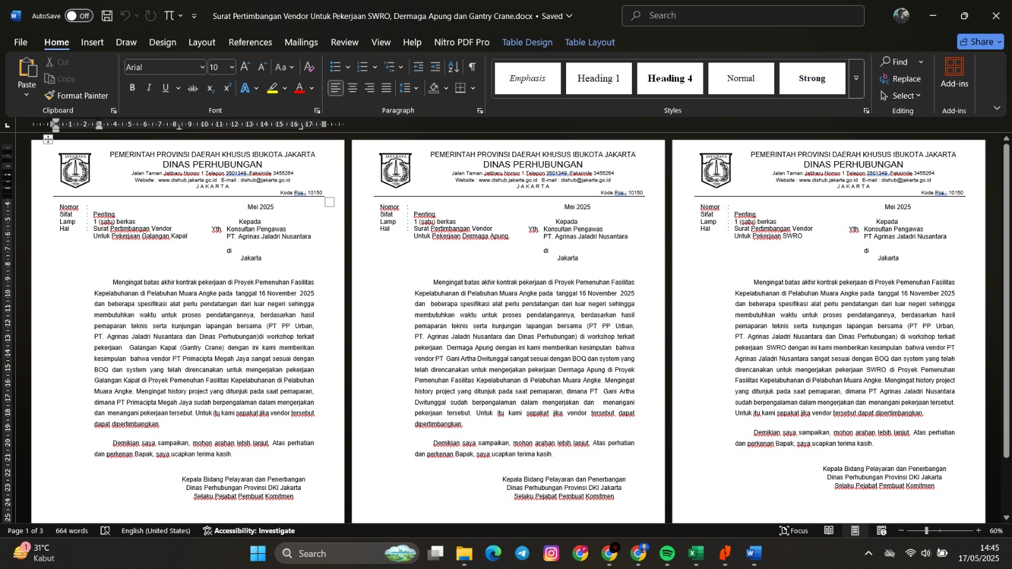Increase font size with grow icon
The width and height of the screenshot is (1012, 569).
click(x=245, y=66)
